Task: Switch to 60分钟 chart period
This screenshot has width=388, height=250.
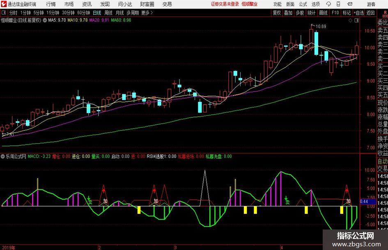Action: pos(84,13)
